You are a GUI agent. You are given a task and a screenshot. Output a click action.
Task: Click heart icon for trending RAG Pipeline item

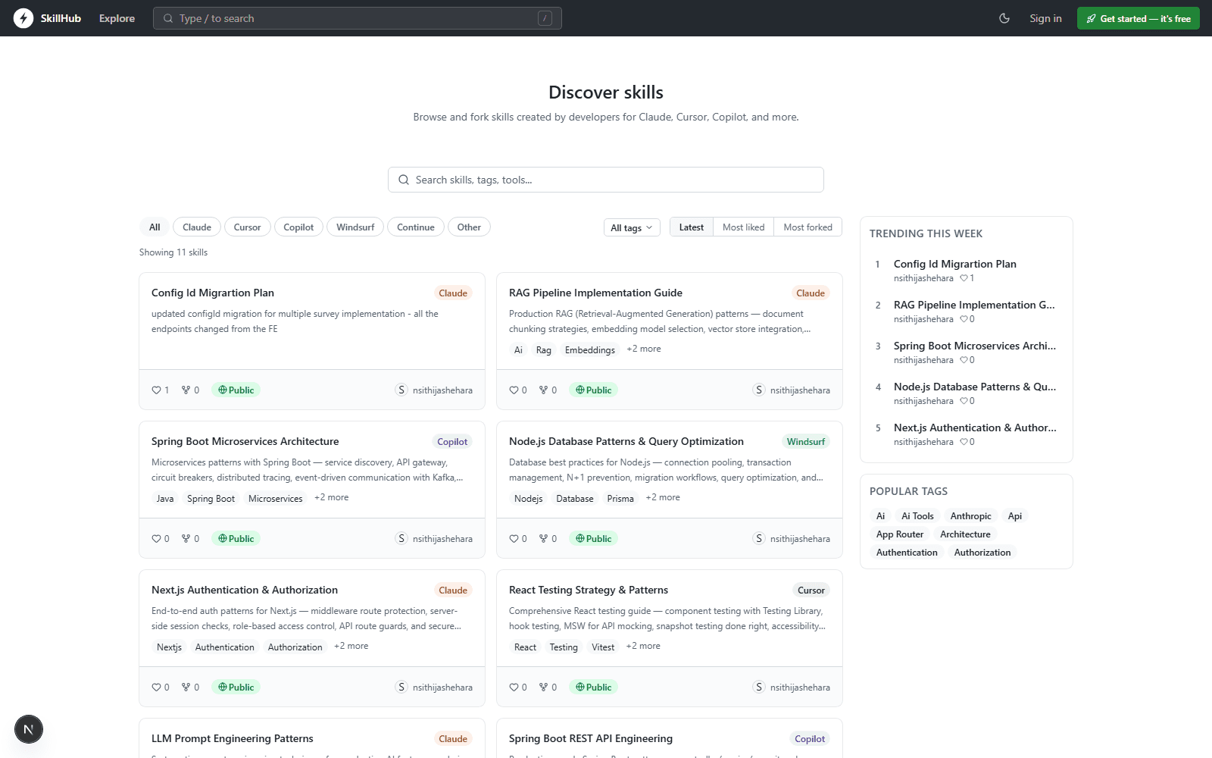coord(964,319)
